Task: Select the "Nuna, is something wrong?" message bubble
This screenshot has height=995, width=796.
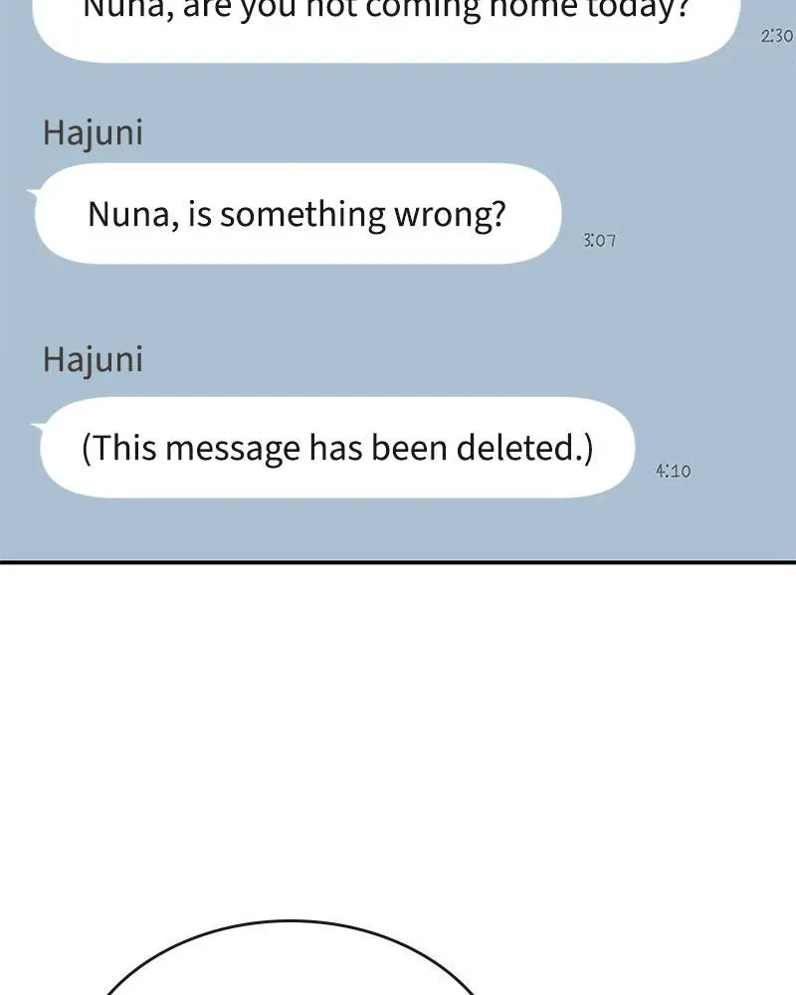Action: coord(298,213)
